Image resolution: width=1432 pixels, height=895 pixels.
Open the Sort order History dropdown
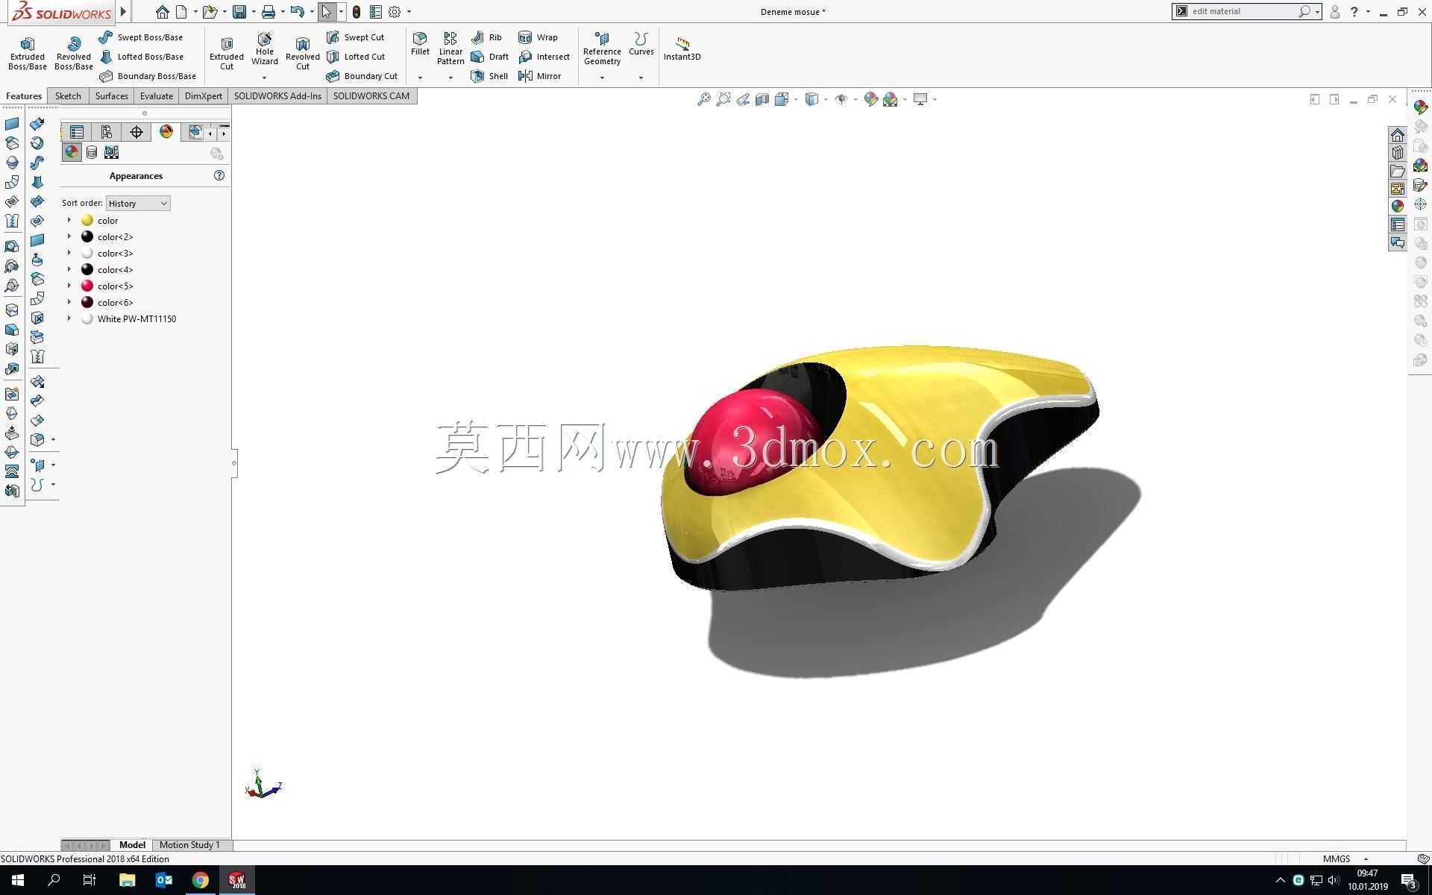[138, 204]
